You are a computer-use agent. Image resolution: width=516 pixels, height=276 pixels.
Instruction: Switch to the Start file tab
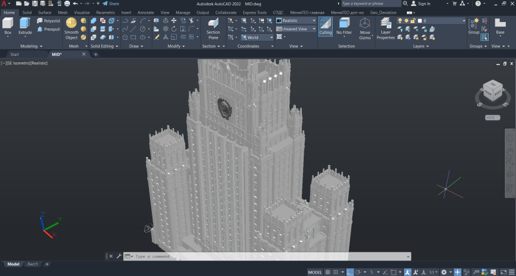(x=14, y=55)
